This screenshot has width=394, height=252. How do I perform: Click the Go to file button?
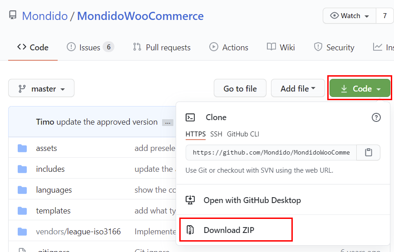coord(240,88)
